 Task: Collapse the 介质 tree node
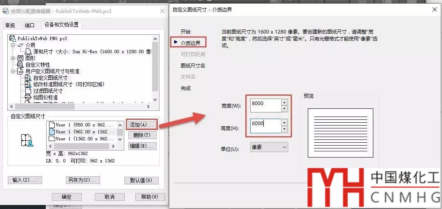click(13, 45)
